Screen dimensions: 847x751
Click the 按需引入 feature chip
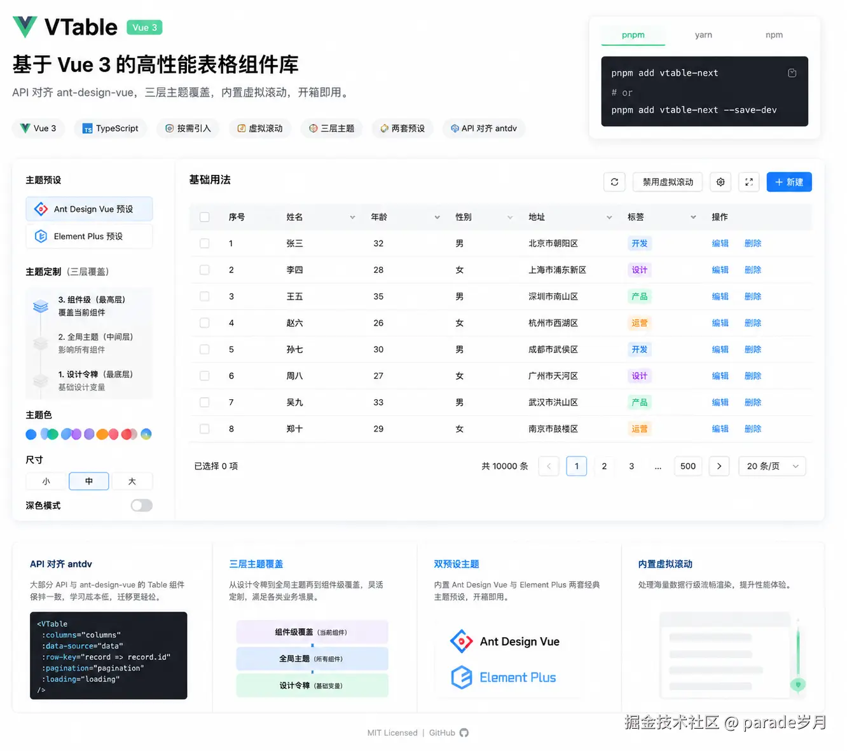coord(188,128)
